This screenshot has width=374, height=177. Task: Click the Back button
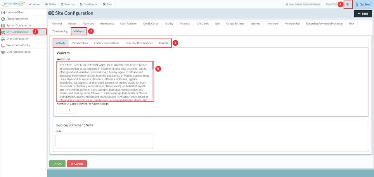coord(363,14)
